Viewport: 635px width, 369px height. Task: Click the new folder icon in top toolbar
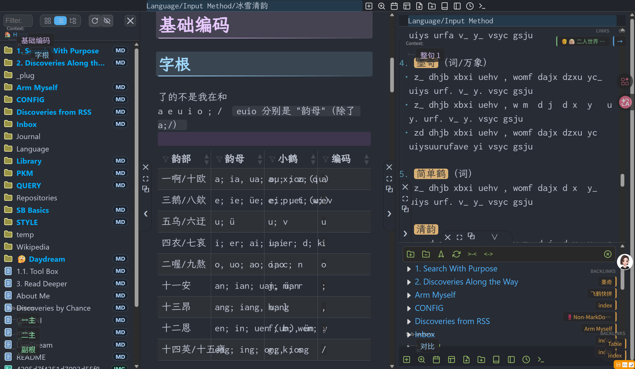[432, 6]
